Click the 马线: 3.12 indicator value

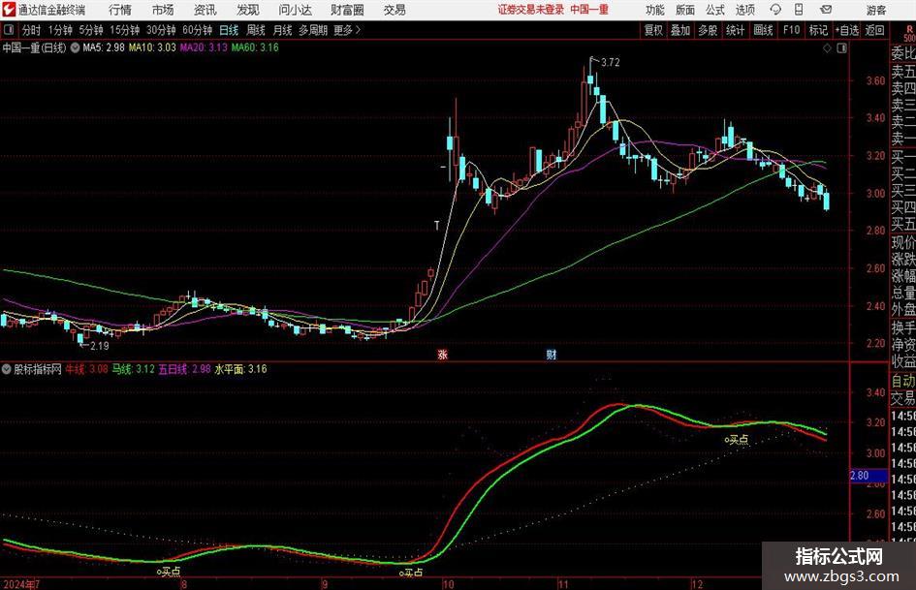(x=133, y=369)
